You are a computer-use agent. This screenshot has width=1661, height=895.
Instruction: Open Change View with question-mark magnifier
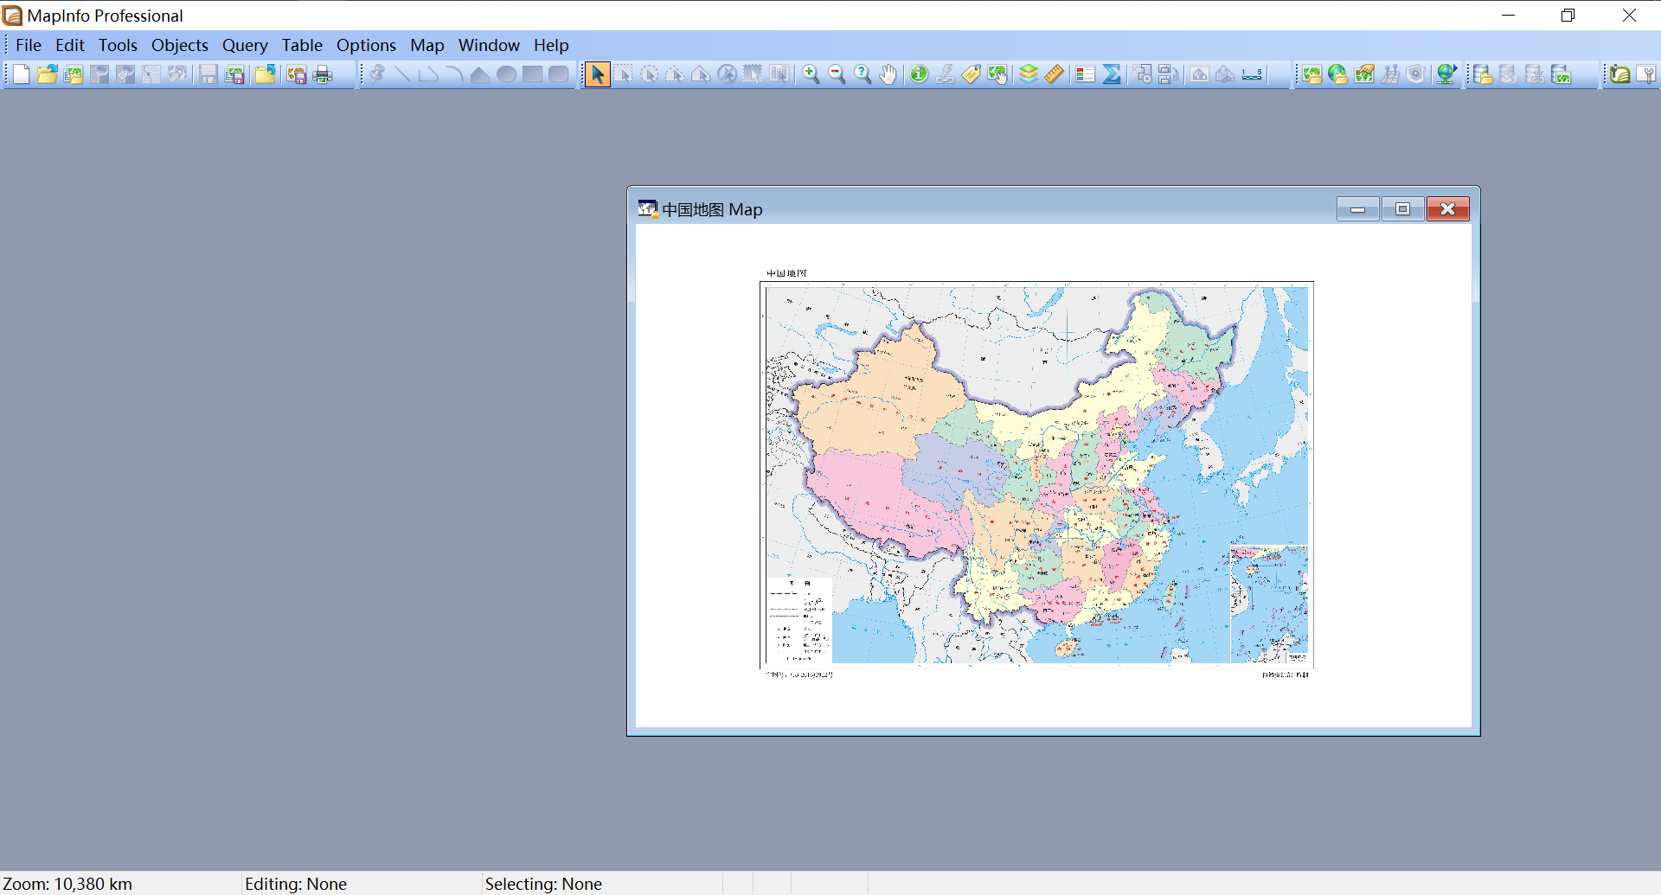point(863,74)
